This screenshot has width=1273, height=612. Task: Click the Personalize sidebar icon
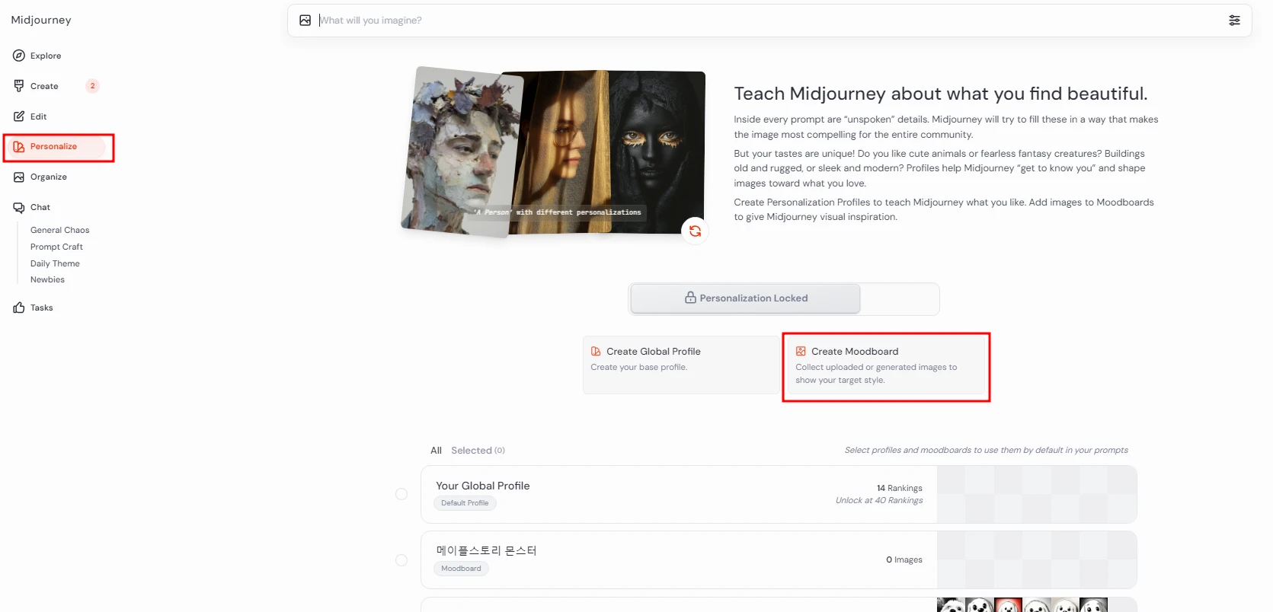point(19,146)
